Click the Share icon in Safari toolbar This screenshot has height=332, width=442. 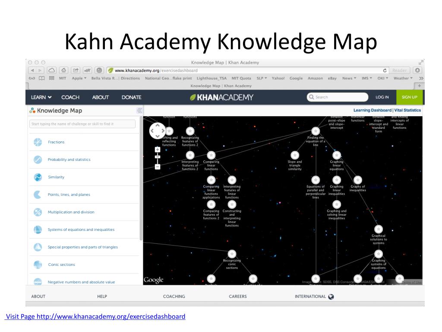pyautogui.click(x=76, y=70)
